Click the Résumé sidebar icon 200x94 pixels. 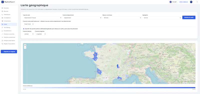point(2,11)
